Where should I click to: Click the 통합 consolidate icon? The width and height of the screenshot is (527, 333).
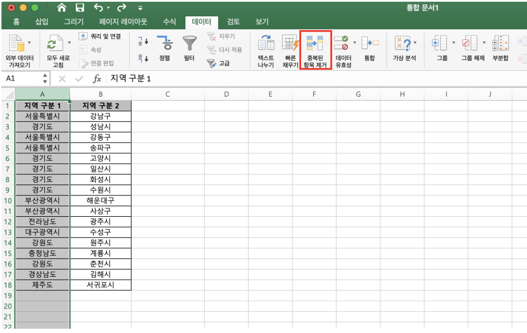pyautogui.click(x=370, y=43)
